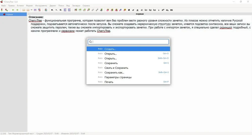Click the Save floppy disk icon

35,10
